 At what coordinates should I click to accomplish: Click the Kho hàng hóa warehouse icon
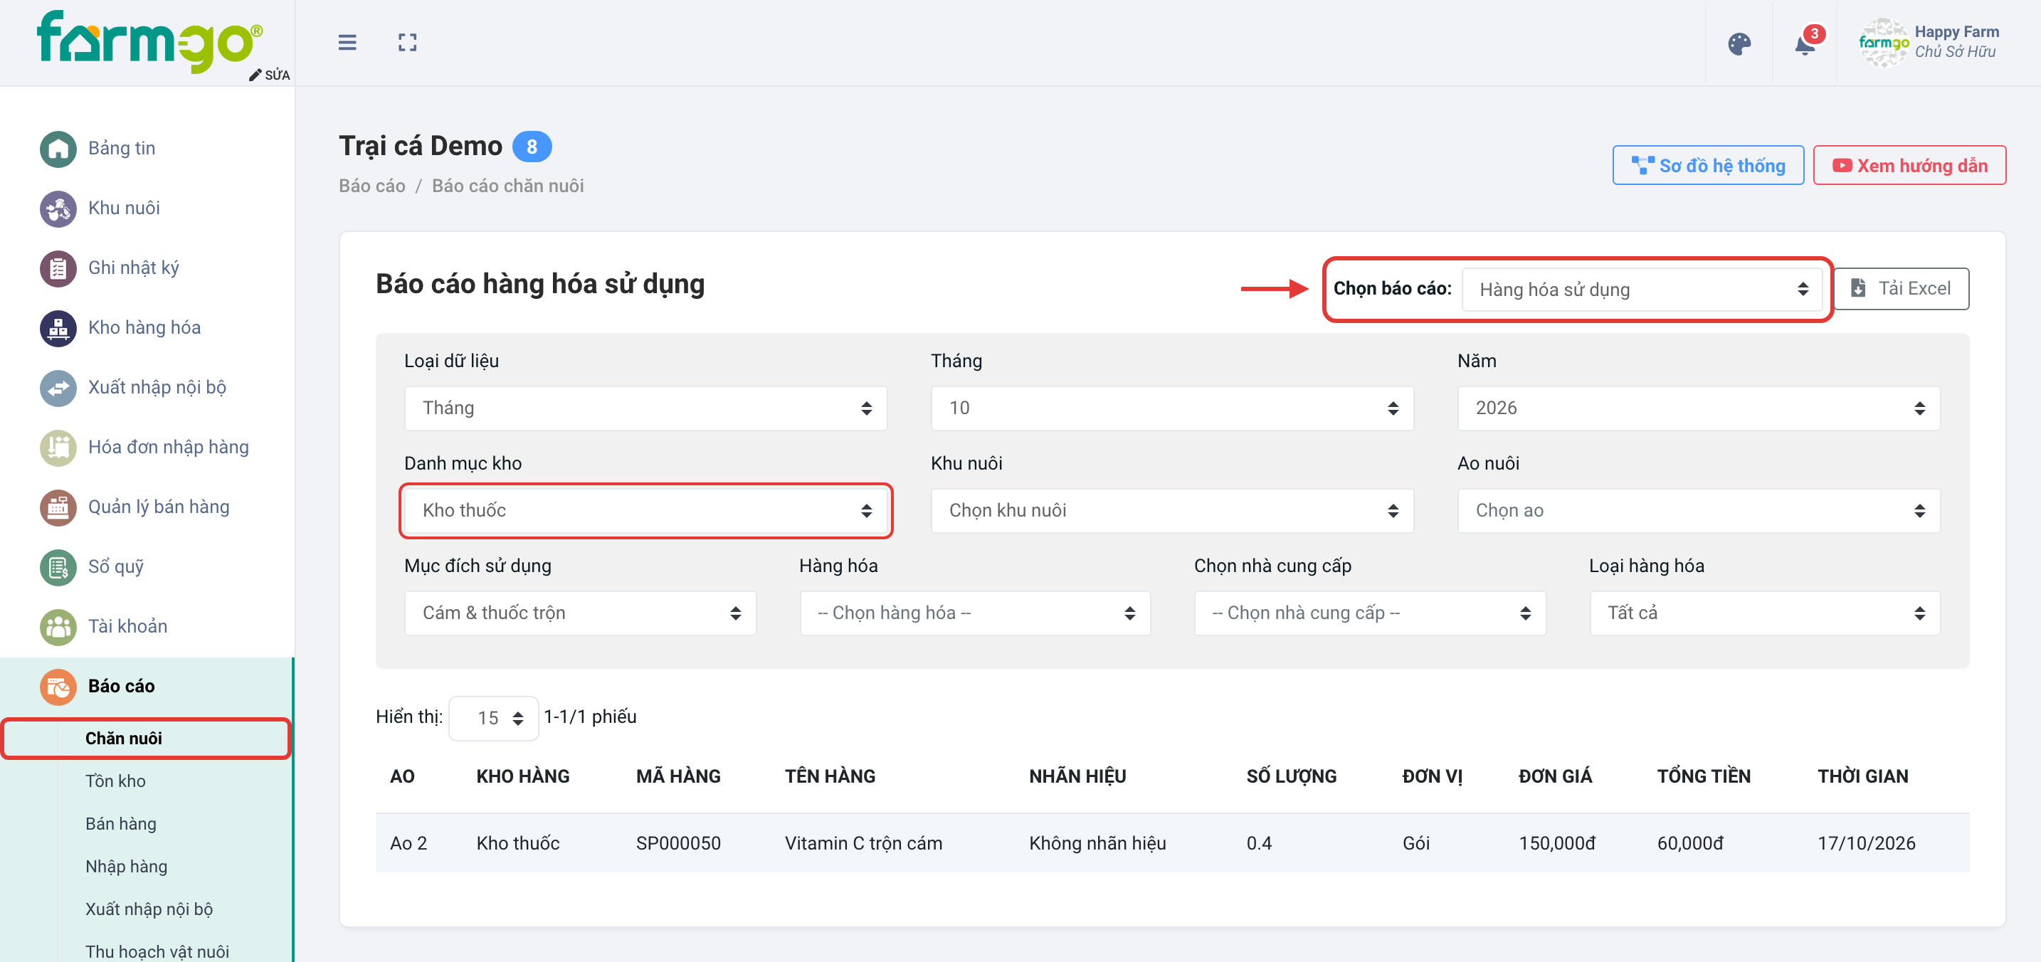58,328
